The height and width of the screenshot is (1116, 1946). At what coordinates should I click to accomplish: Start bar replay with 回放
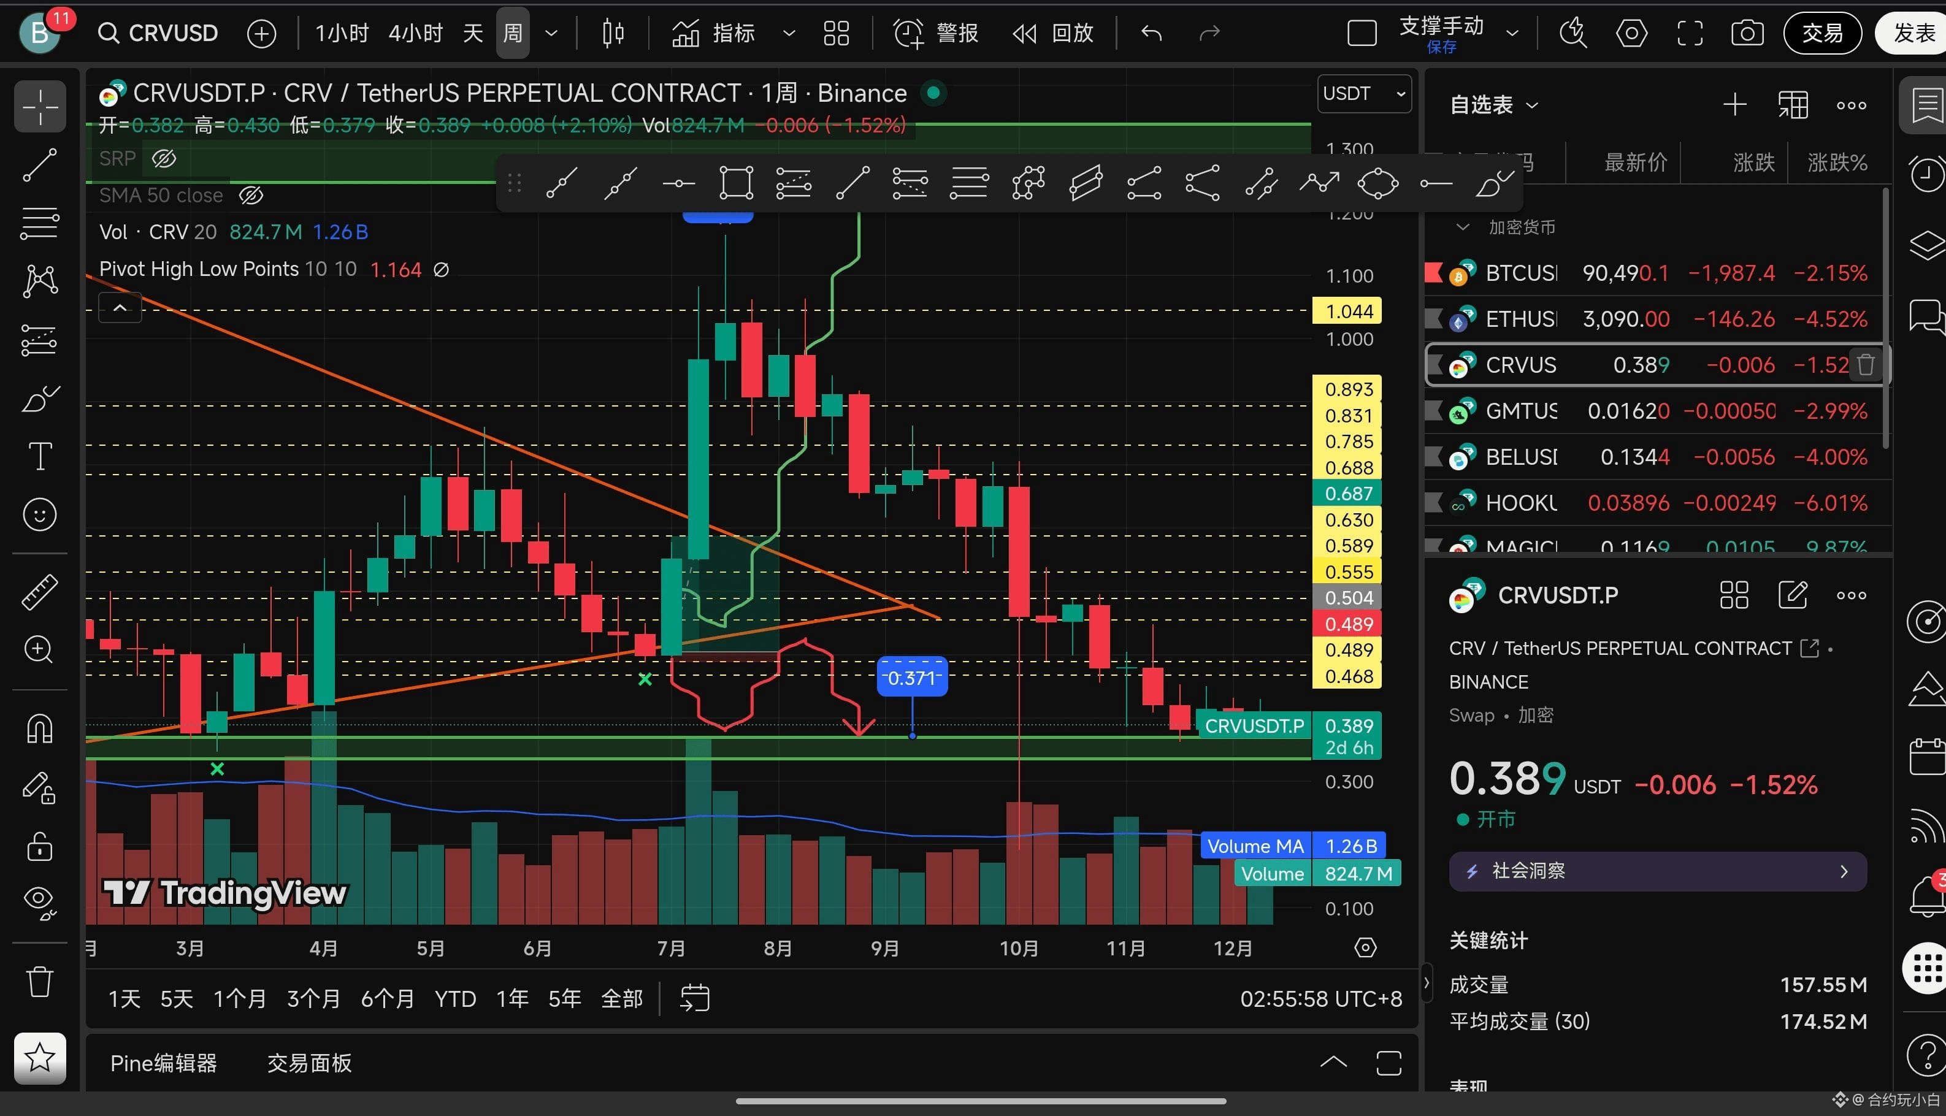coord(1052,33)
